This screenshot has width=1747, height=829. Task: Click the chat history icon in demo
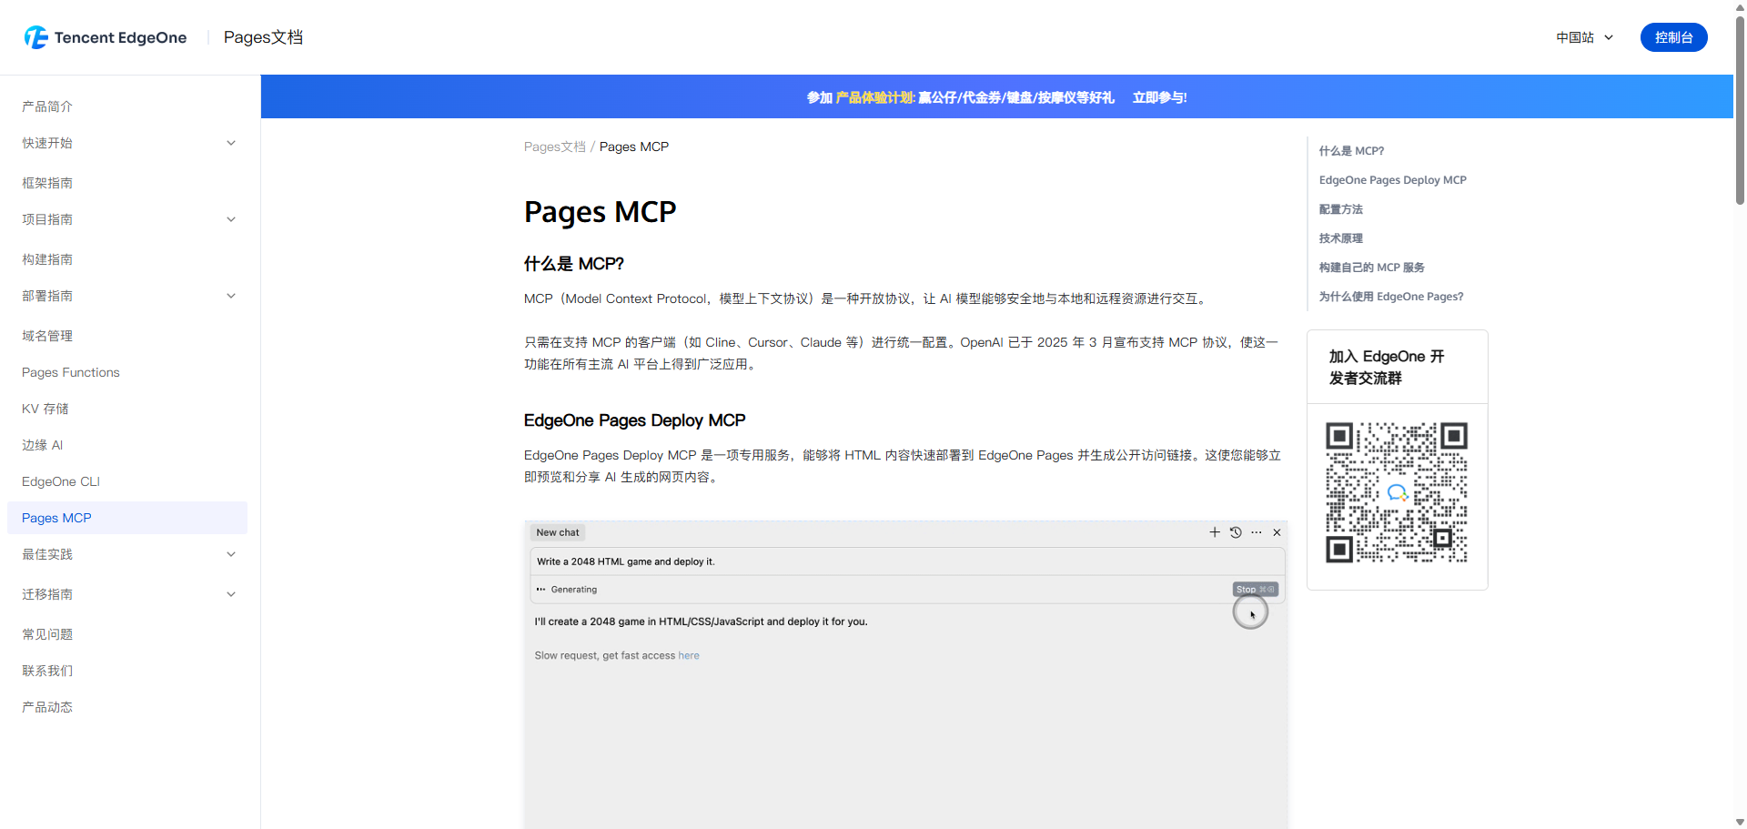[1236, 532]
